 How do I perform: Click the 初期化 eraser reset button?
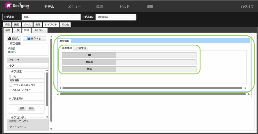[x=14, y=39]
